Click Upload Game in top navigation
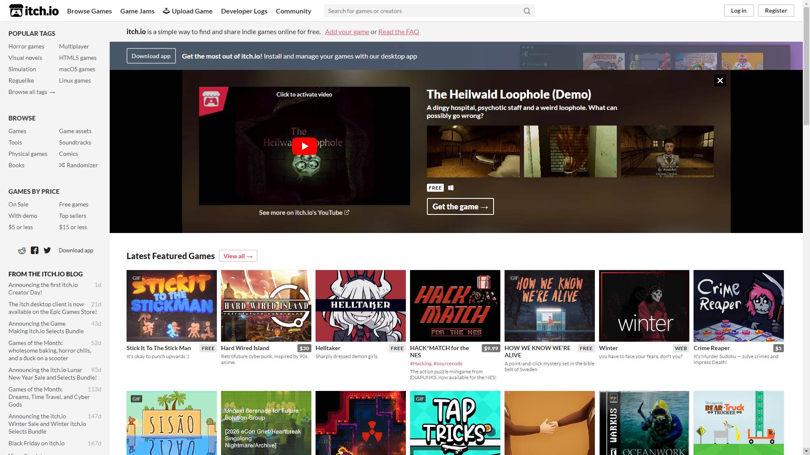This screenshot has width=810, height=455. pyautogui.click(x=188, y=11)
